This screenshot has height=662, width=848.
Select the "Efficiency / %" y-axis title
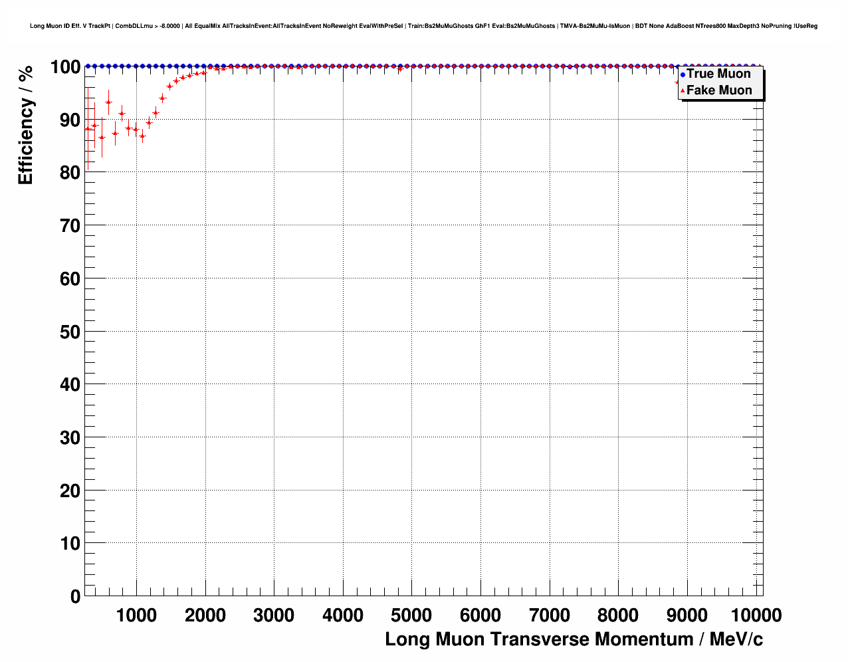26,126
